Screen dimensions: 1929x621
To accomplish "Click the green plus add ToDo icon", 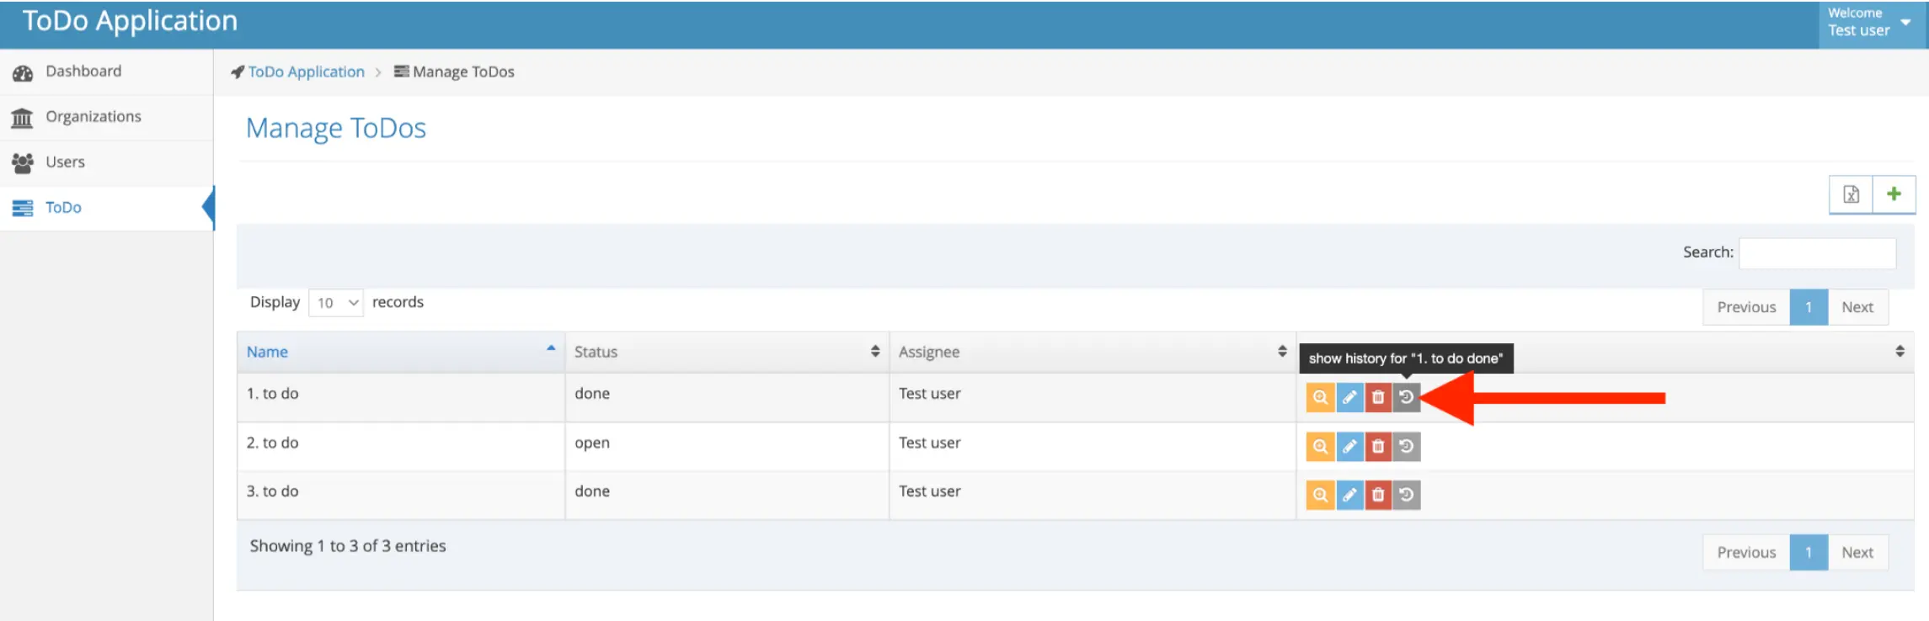I will coord(1894,194).
